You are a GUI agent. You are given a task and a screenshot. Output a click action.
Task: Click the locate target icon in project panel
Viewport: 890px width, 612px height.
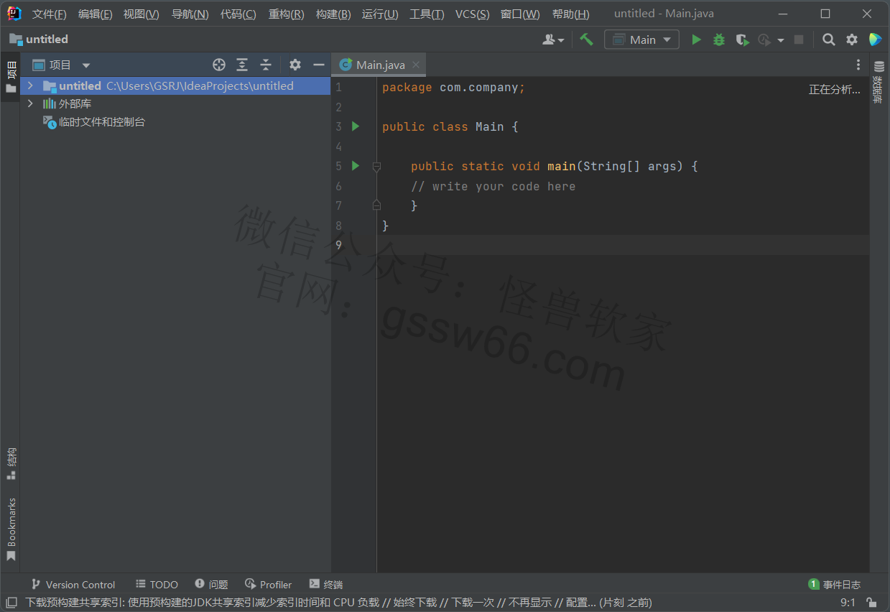[219, 65]
